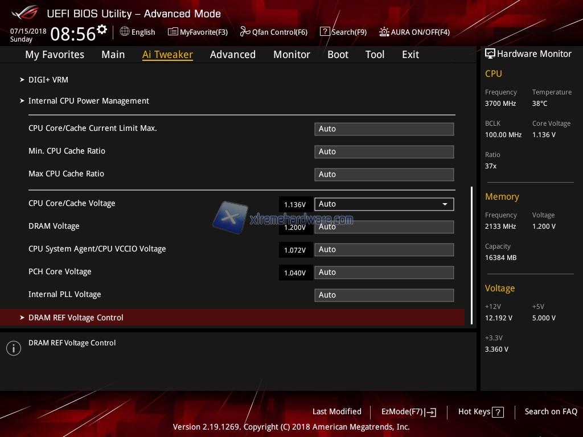
Task: Expand Internal CPU Power Management submenu
Action: coord(88,101)
